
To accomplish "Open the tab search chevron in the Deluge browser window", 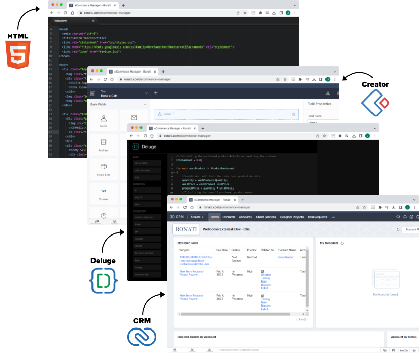I will (375, 128).
